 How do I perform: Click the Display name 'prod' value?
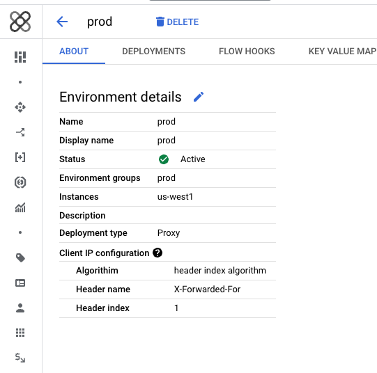point(167,141)
